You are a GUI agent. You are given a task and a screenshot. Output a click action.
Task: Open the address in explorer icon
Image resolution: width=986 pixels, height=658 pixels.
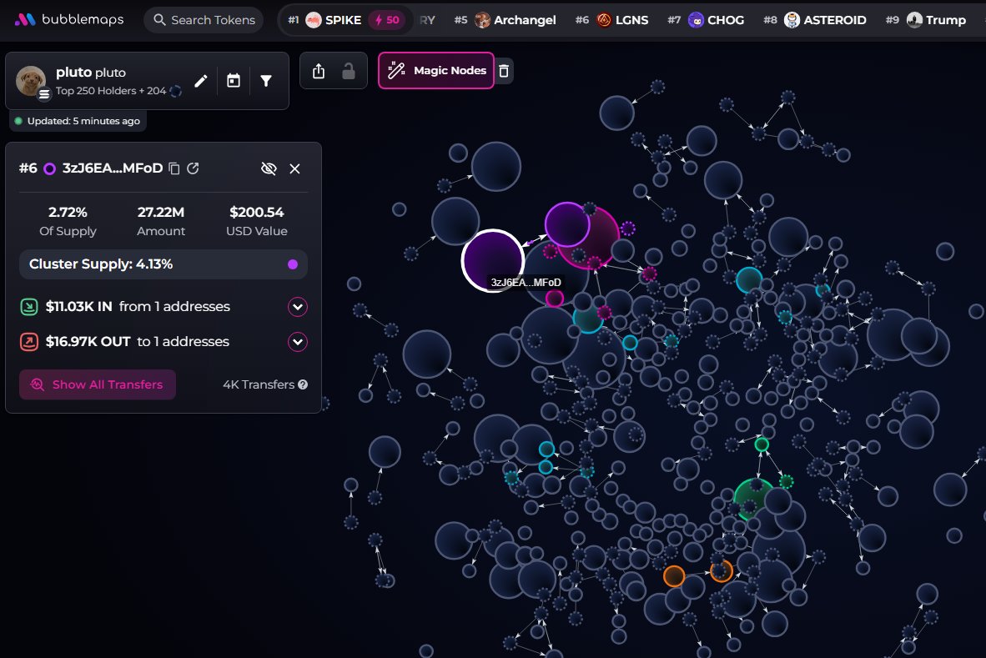[x=193, y=168]
